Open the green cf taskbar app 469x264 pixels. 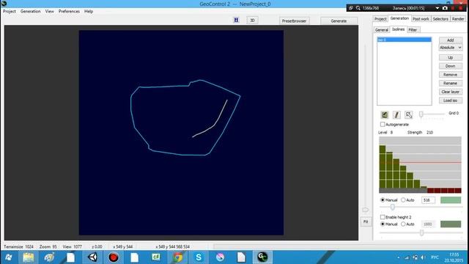tap(156, 257)
